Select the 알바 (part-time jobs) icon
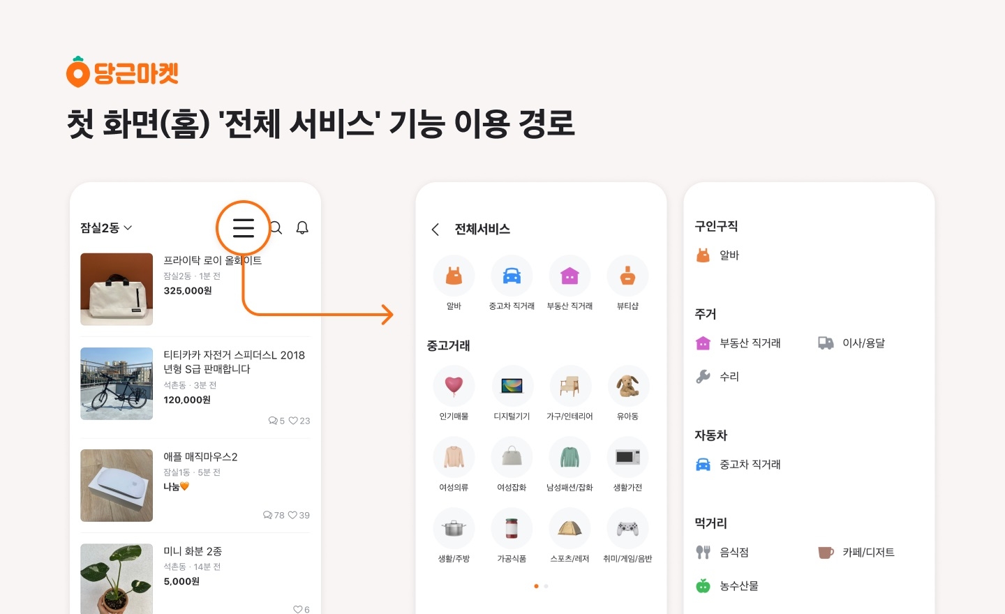 (454, 275)
